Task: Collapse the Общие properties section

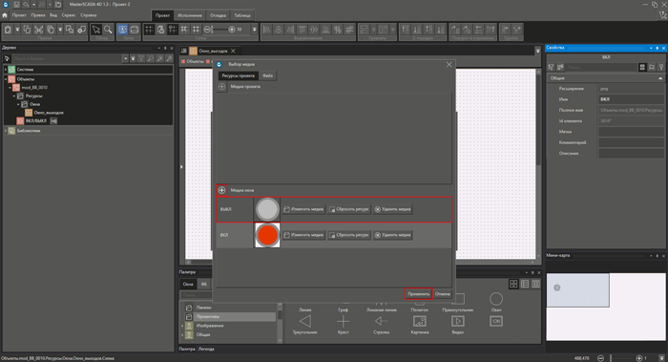Action: 660,78
